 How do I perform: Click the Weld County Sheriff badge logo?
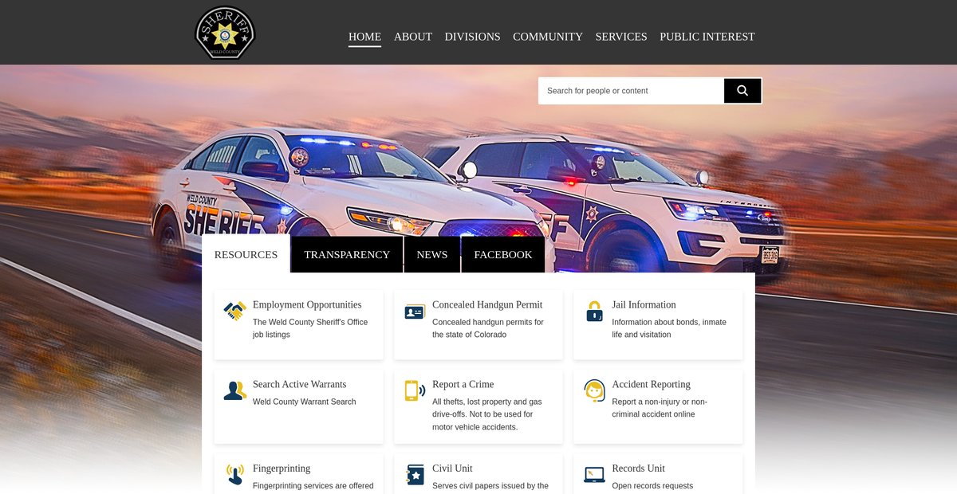coord(226,33)
